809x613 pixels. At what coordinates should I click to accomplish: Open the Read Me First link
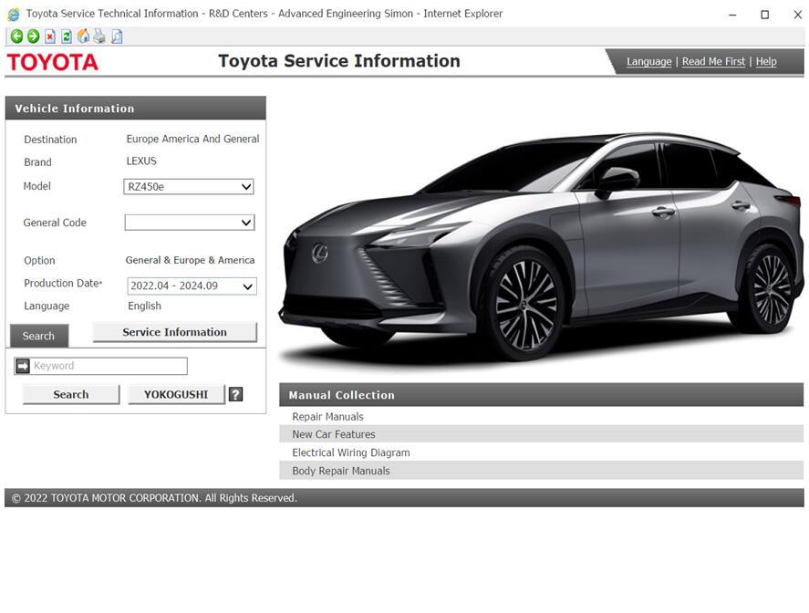[x=713, y=61]
